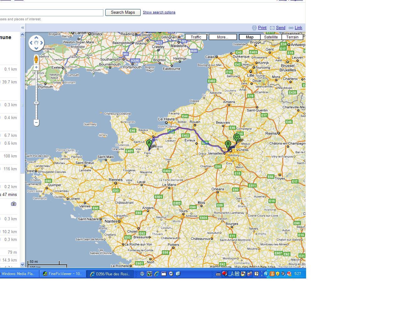Viewport: 401px width, 320px height.
Task: Collapse the left directions panel
Action: tap(23, 28)
